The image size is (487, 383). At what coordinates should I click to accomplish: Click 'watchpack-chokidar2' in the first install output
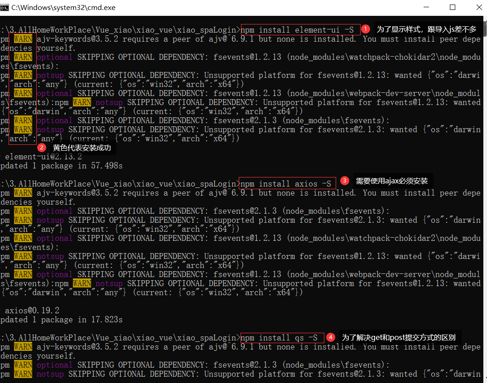click(x=392, y=57)
